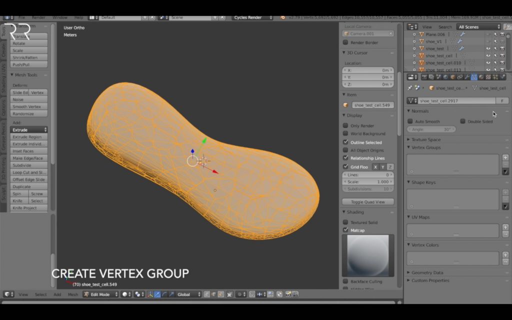Open the Modifiers wrench properties tab
512x320 pixels.
467,77
